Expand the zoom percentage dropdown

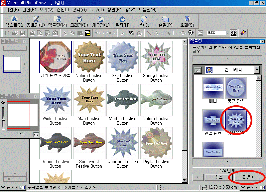click(x=227, y=33)
